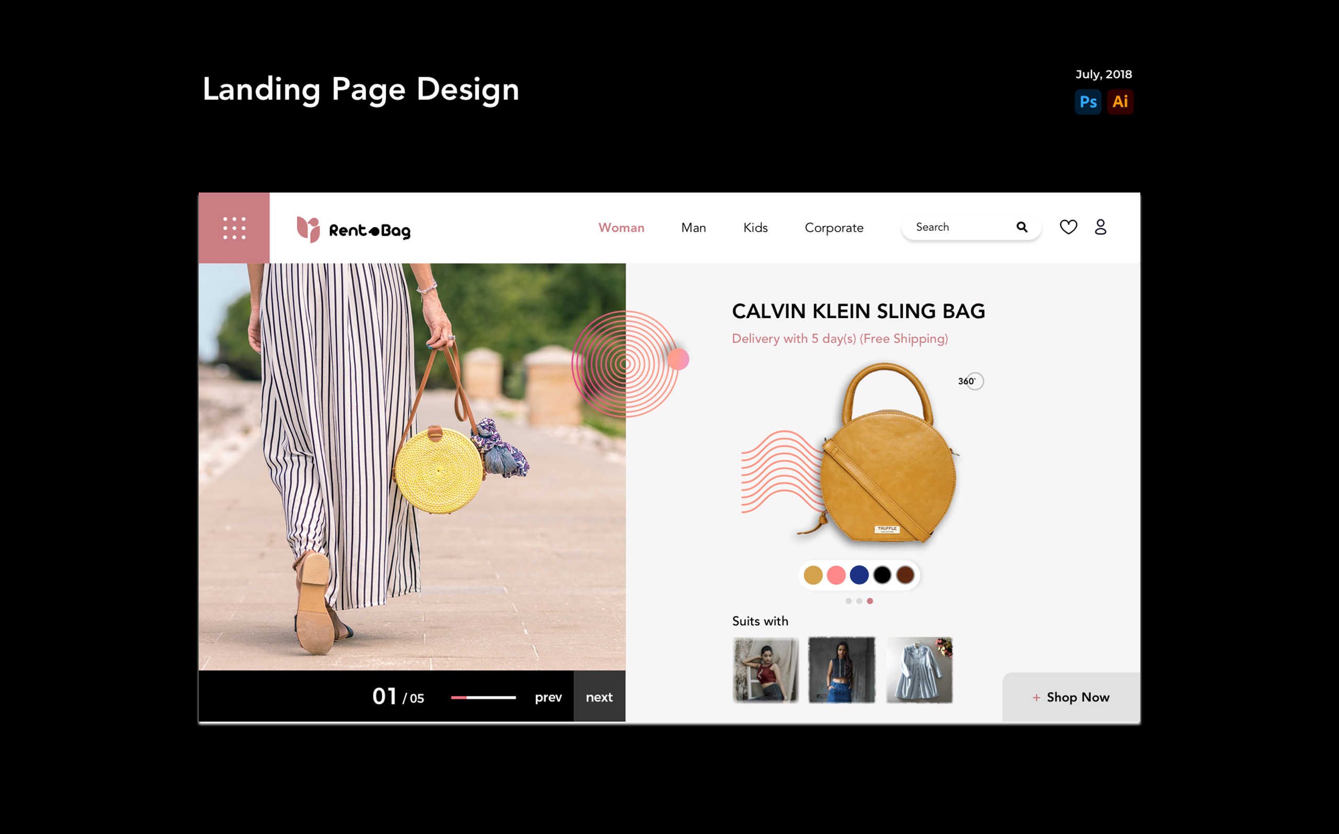Choose the pink color swatch
The height and width of the screenshot is (834, 1339).
(836, 575)
